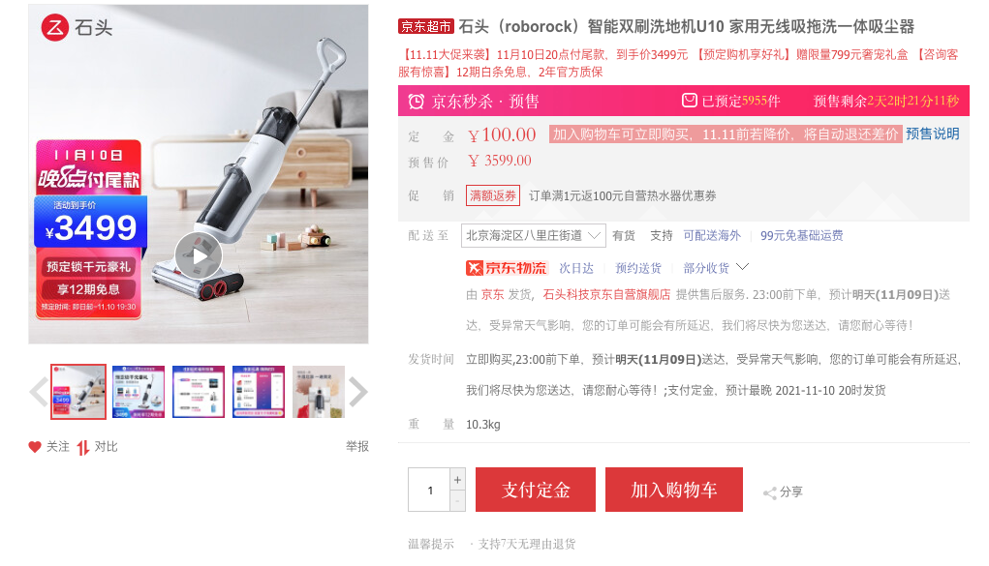This screenshot has width=989, height=566.
Task: Click the 对比 compare icon
Action: [x=83, y=448]
